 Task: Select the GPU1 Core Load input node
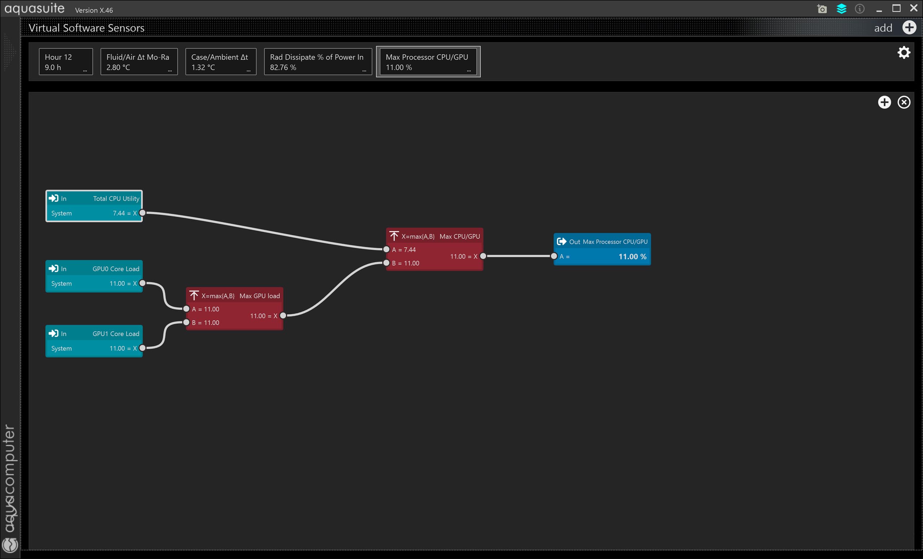tap(94, 341)
